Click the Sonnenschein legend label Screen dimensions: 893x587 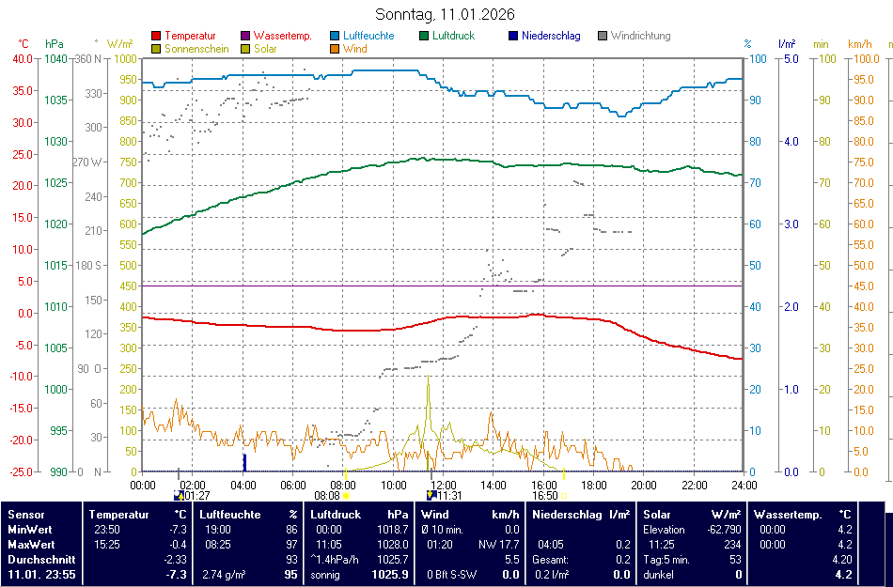pyautogui.click(x=196, y=49)
